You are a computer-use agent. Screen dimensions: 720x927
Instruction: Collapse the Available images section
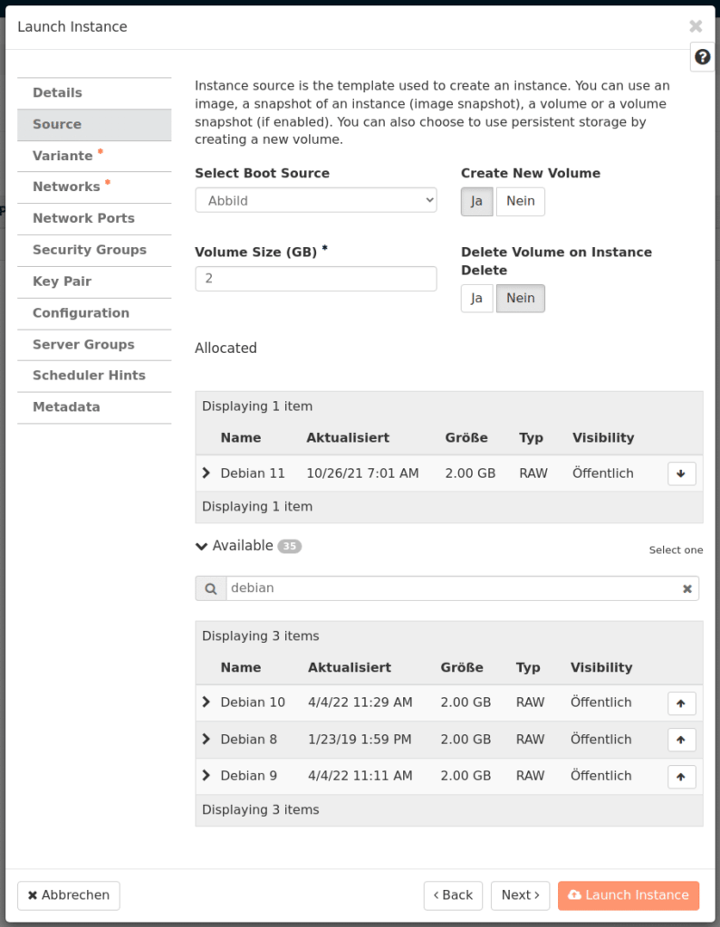click(x=201, y=546)
